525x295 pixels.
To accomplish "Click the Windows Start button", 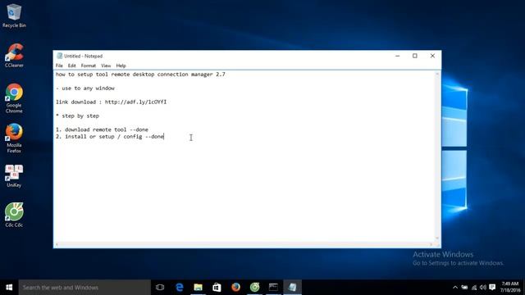I will (9, 288).
